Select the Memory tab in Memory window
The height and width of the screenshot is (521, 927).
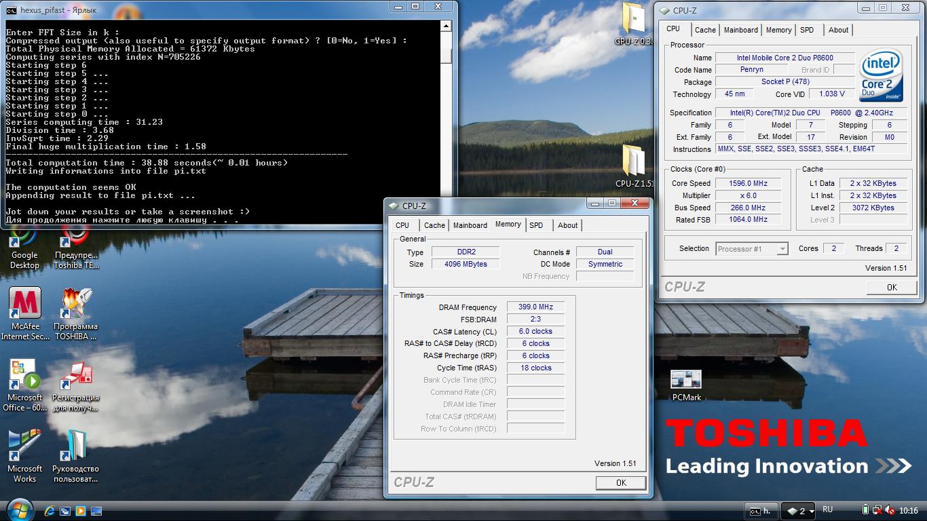tap(508, 225)
